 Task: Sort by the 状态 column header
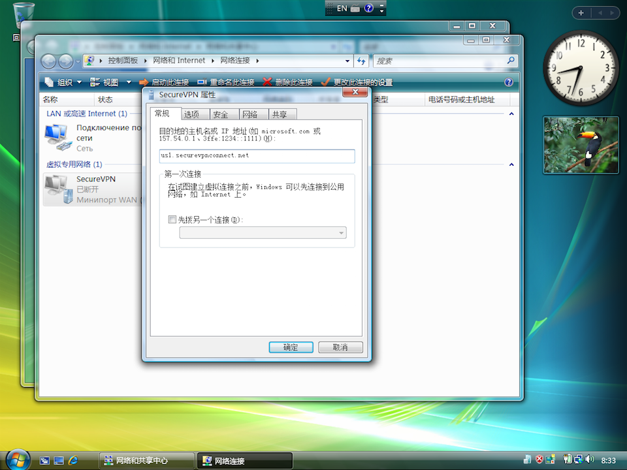click(118, 99)
